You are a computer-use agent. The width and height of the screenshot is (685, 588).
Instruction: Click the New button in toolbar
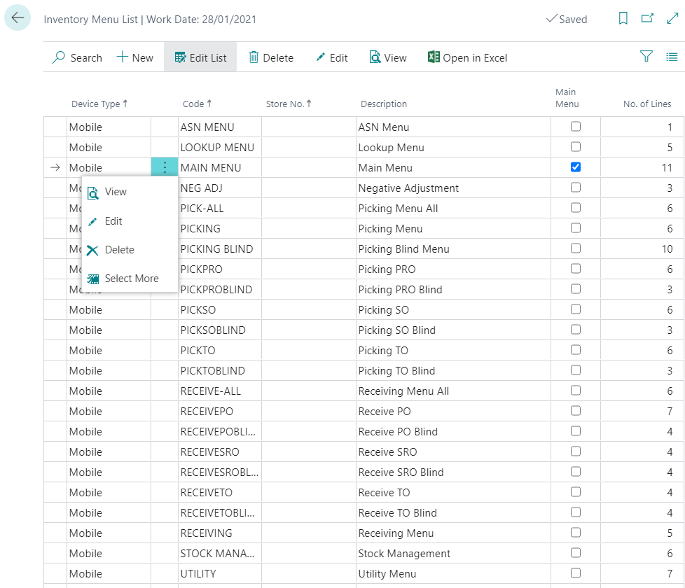134,57
